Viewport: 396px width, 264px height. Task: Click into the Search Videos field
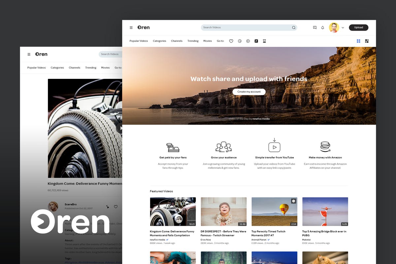coord(244,28)
